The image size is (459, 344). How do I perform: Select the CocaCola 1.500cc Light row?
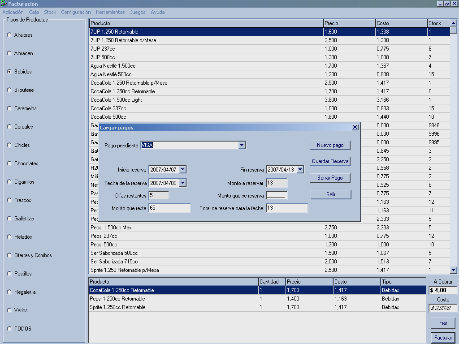pyautogui.click(x=269, y=100)
